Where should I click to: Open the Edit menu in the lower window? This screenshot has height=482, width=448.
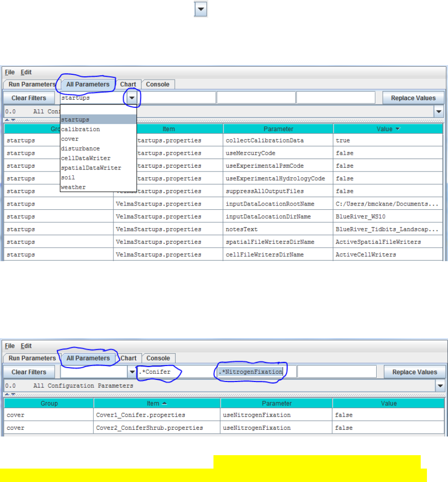[26, 346]
